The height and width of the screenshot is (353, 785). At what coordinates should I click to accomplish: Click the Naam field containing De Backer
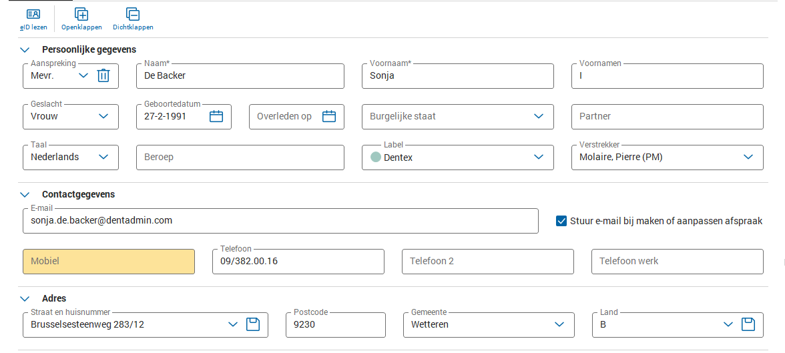point(240,76)
